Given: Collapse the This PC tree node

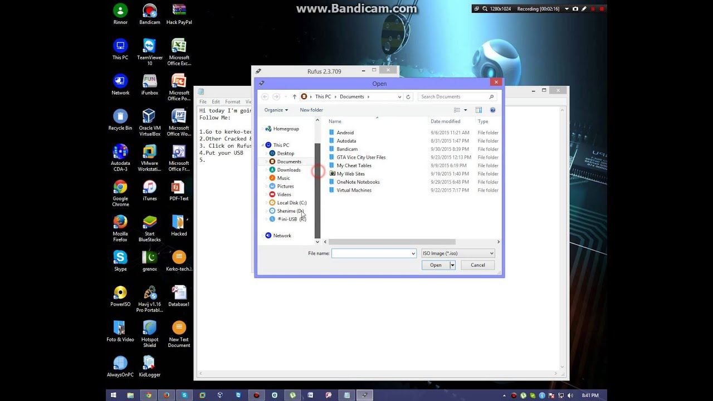Looking at the screenshot, I should coord(263,145).
